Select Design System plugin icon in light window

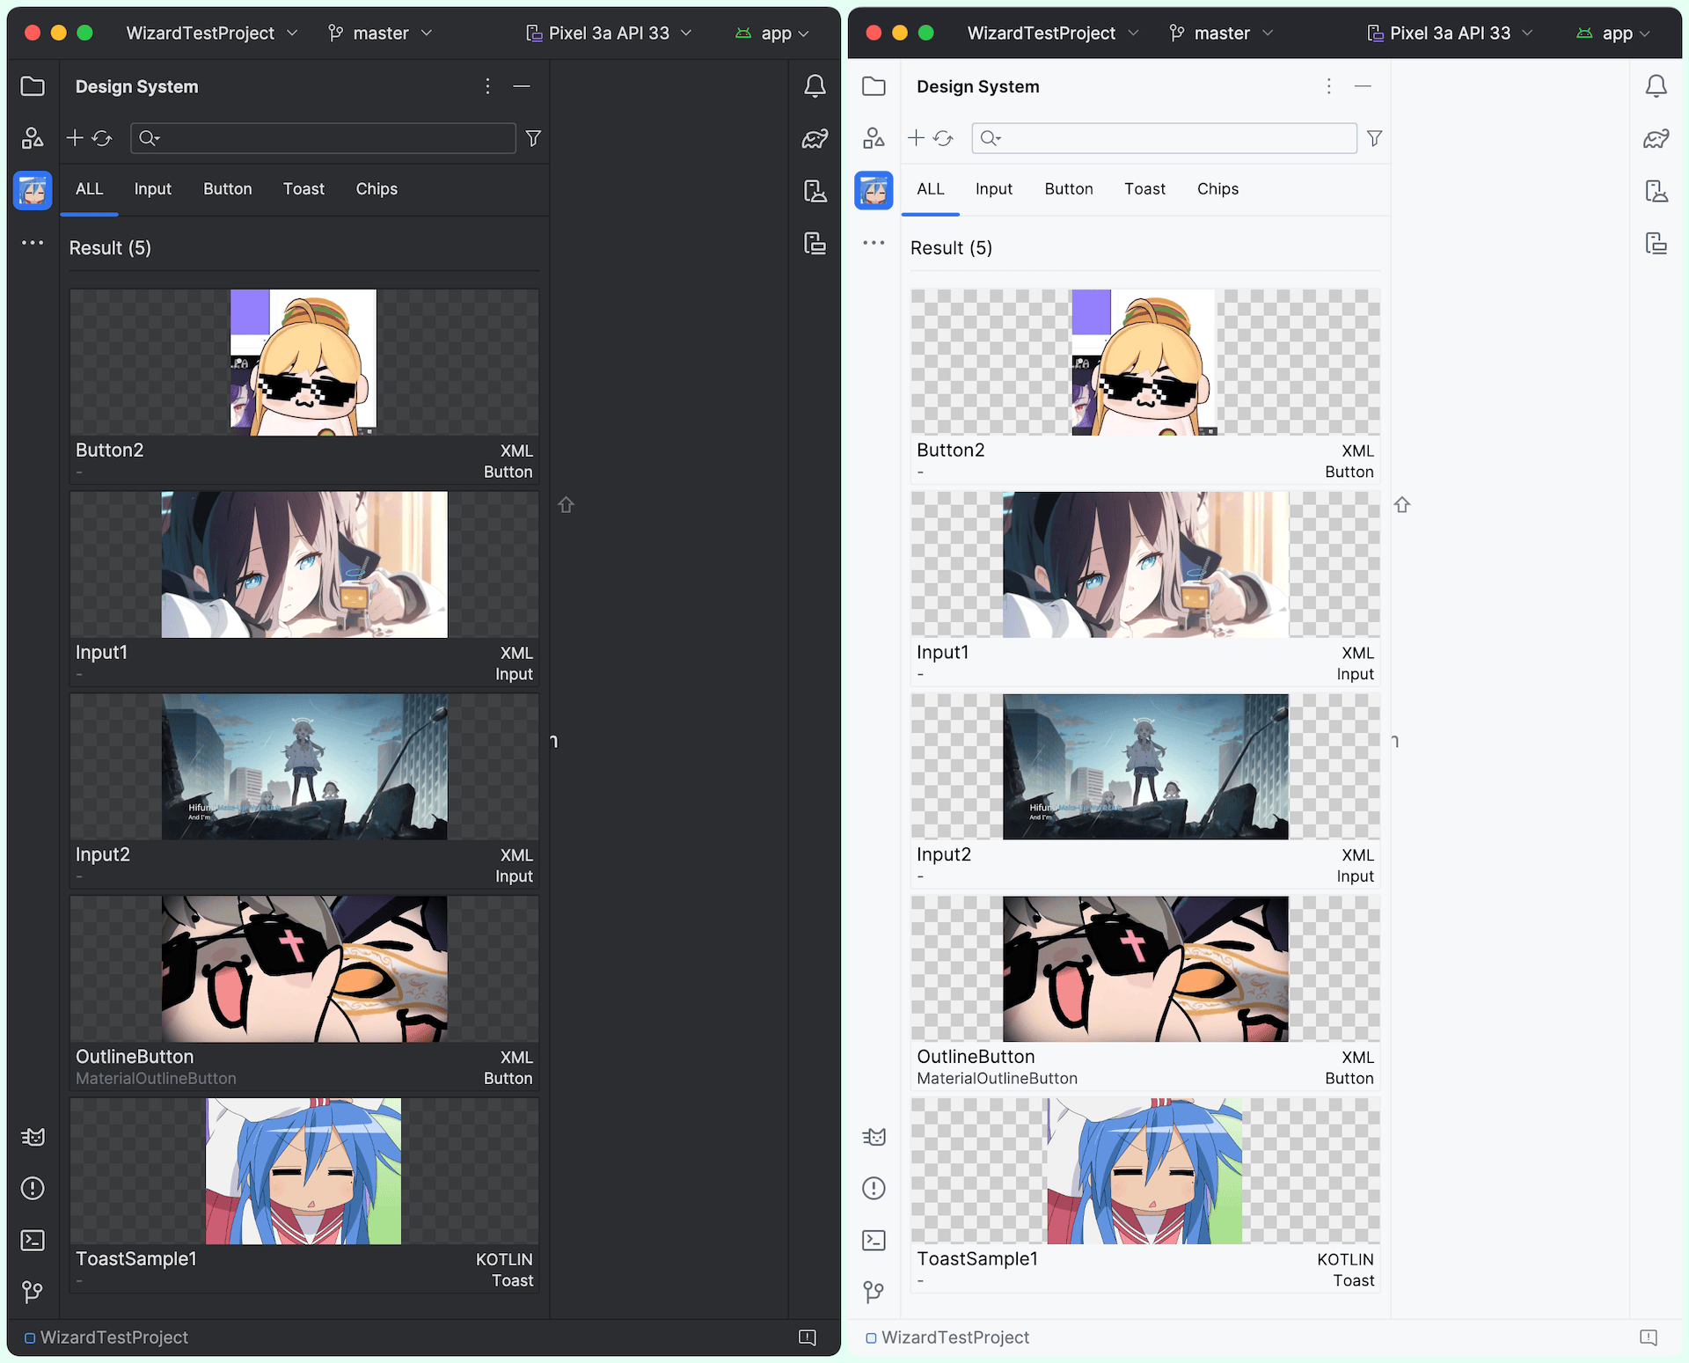[874, 190]
